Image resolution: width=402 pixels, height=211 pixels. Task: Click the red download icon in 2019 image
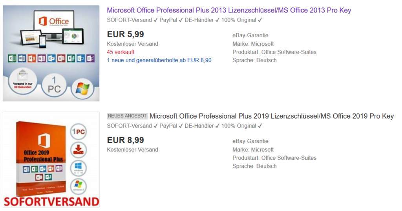(78, 150)
